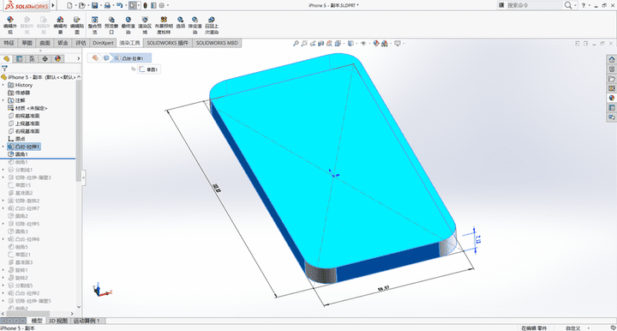Click the Open file folder icon
The image size is (617, 331).
[81, 5]
